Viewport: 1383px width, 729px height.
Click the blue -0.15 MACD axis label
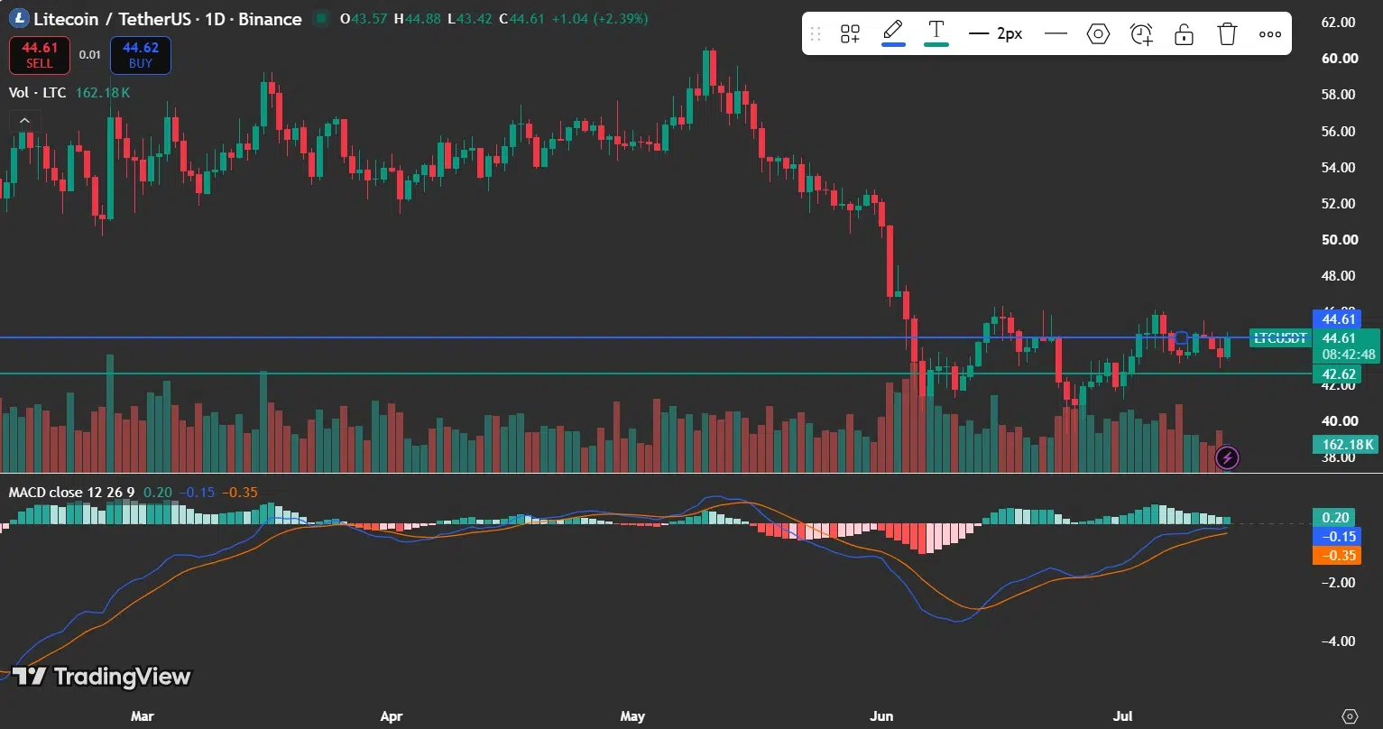point(1337,536)
